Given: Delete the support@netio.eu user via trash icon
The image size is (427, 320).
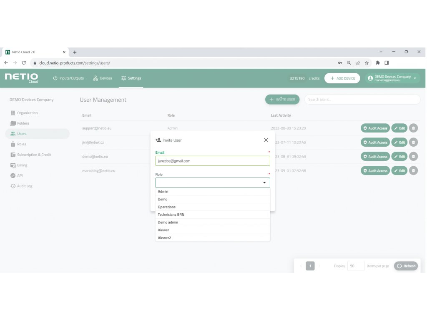Looking at the screenshot, I should pyautogui.click(x=413, y=128).
